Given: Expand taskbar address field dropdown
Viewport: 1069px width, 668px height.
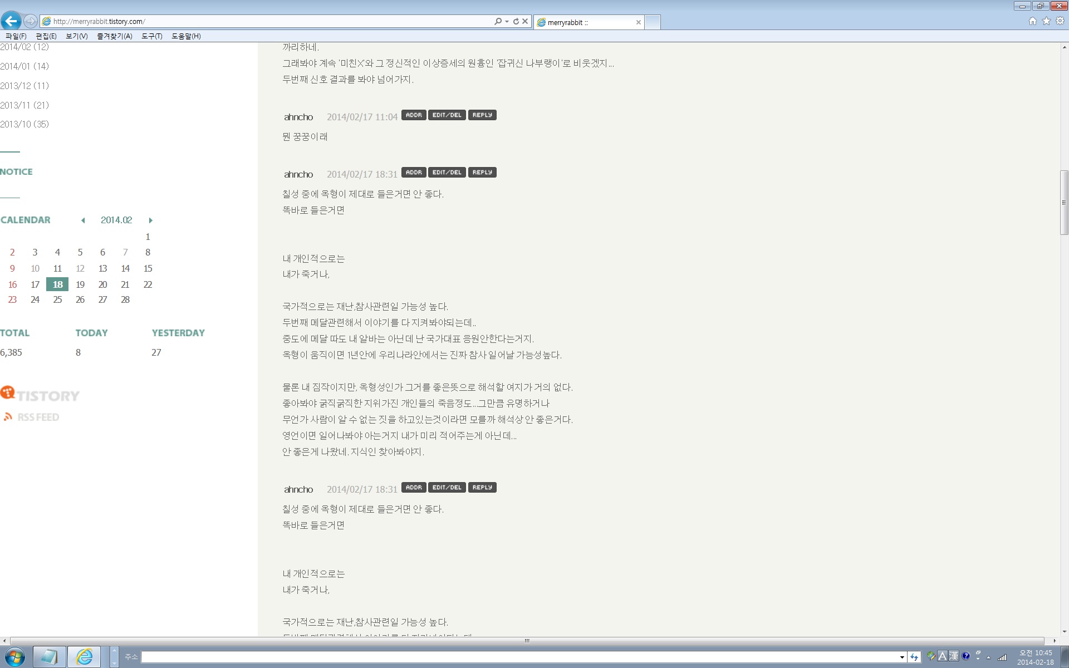Looking at the screenshot, I should point(902,657).
